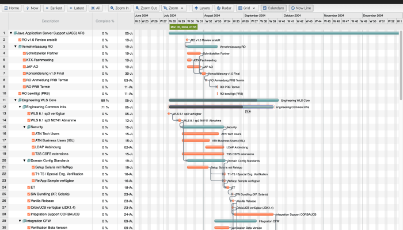Open the Zoom dropdown menu
The height and width of the screenshot is (230, 403).
(x=174, y=8)
